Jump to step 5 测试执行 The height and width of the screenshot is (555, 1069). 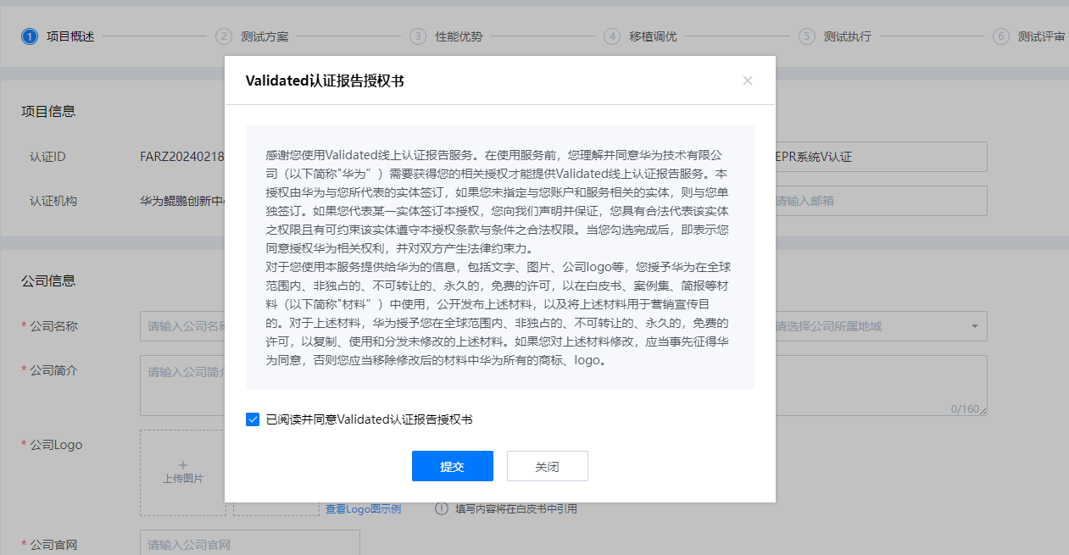click(835, 36)
